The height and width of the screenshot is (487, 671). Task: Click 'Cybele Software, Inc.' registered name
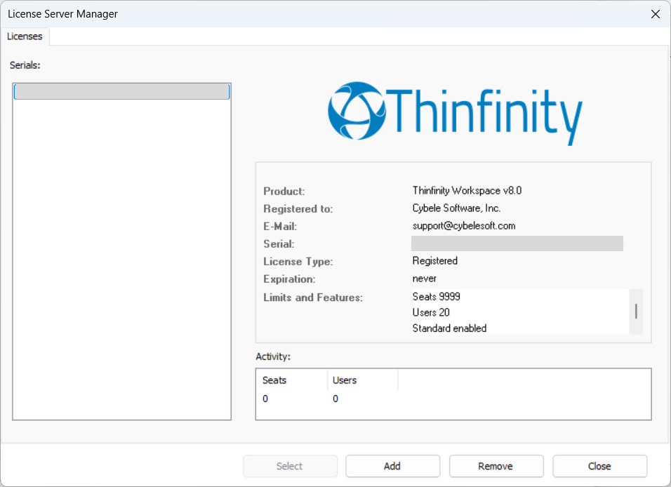pos(456,208)
